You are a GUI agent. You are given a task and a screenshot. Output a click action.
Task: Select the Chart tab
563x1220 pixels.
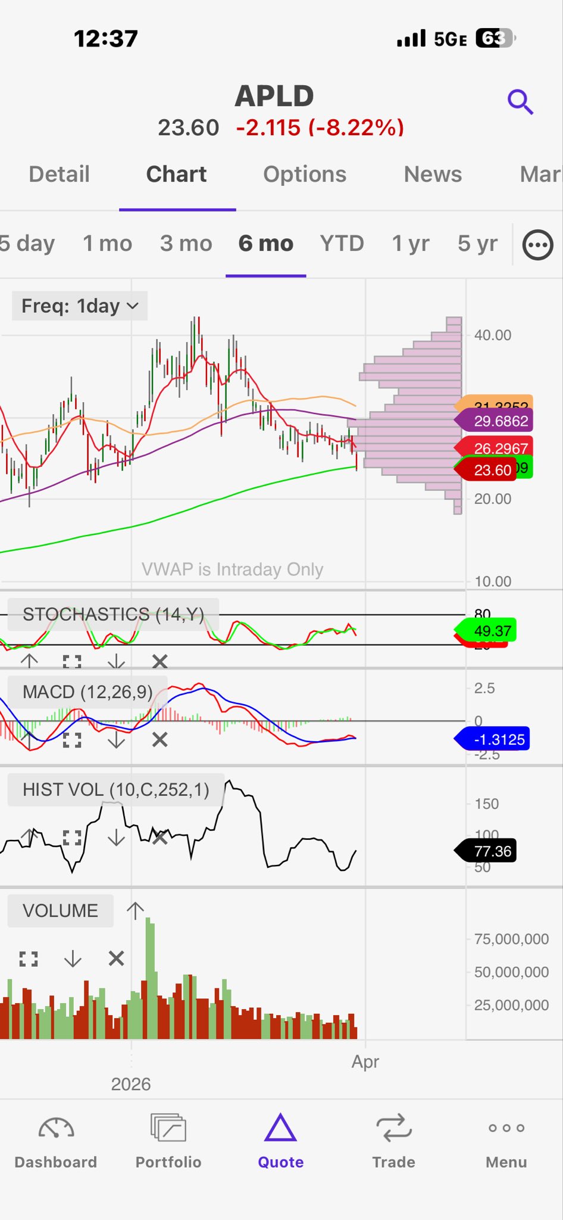tap(177, 175)
